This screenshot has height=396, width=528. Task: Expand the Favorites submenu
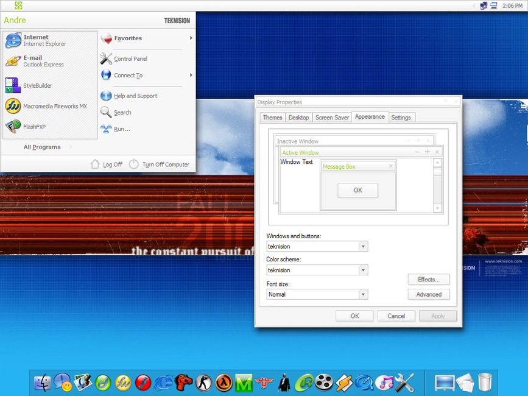(x=147, y=38)
